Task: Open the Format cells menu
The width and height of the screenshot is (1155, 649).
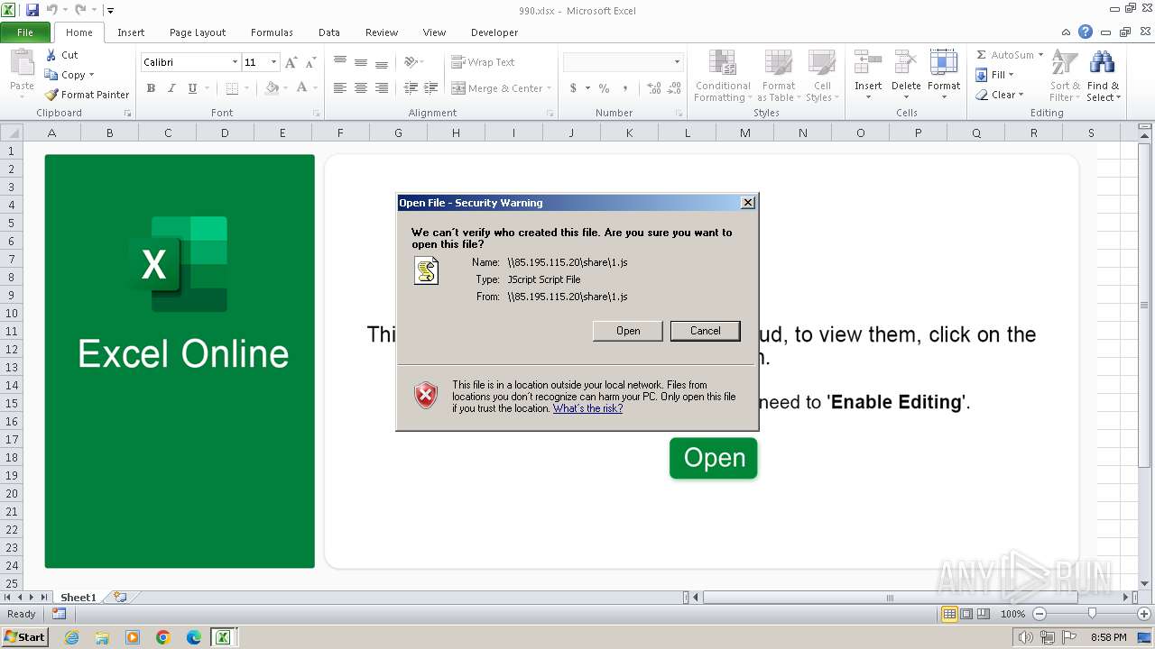Action: click(944, 76)
